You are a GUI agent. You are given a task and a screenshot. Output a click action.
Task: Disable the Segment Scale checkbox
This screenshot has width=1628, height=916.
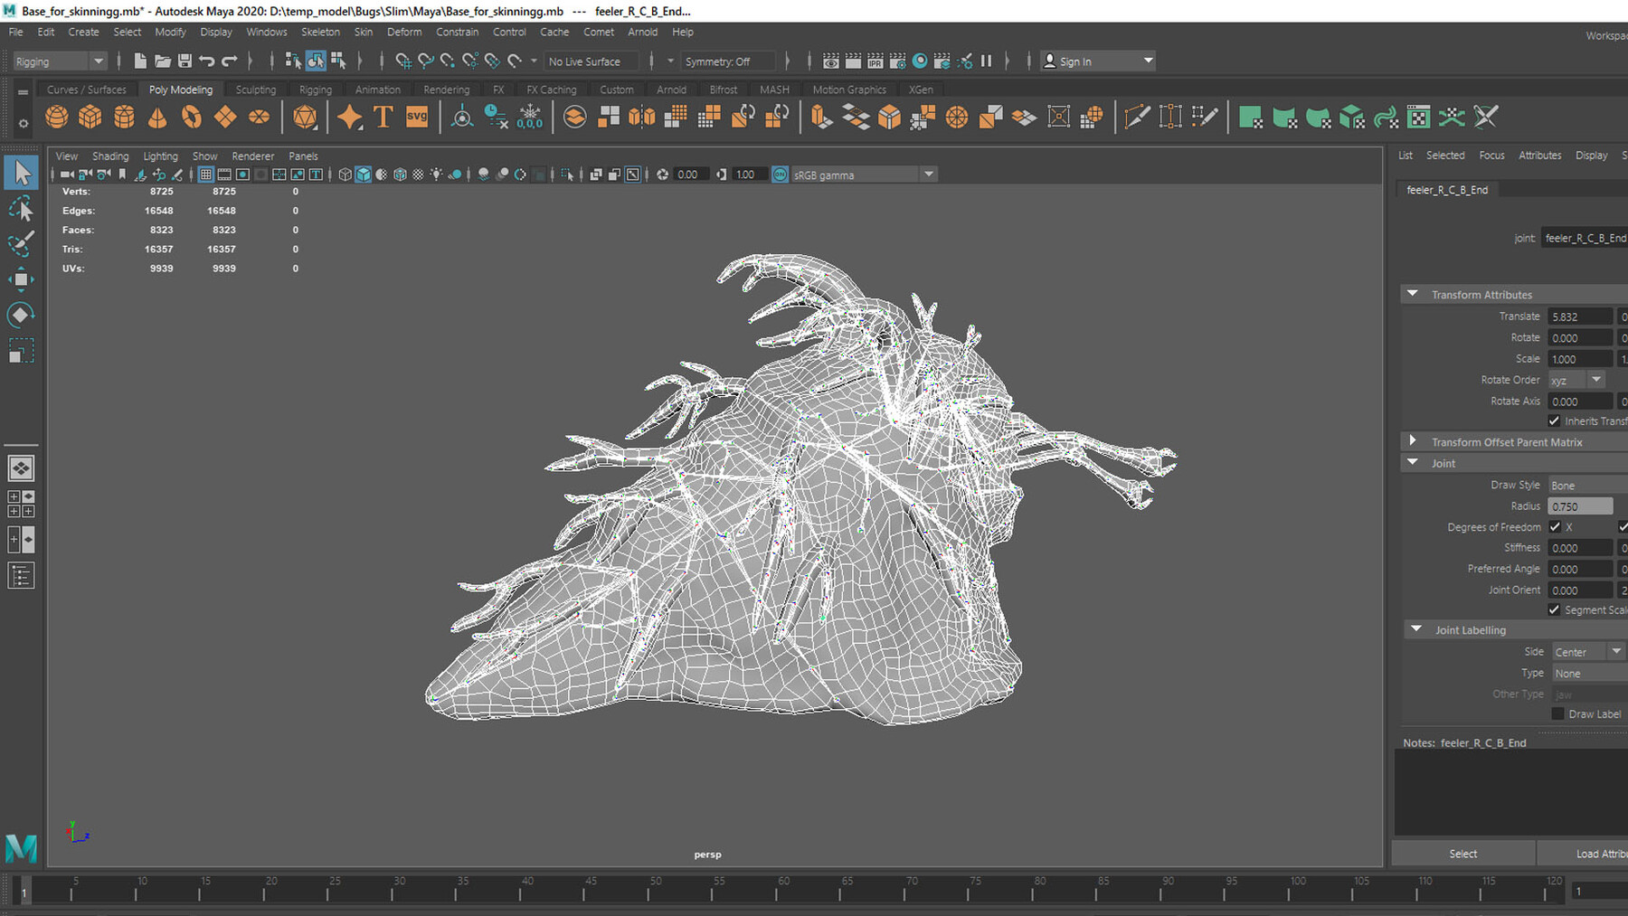(1555, 609)
